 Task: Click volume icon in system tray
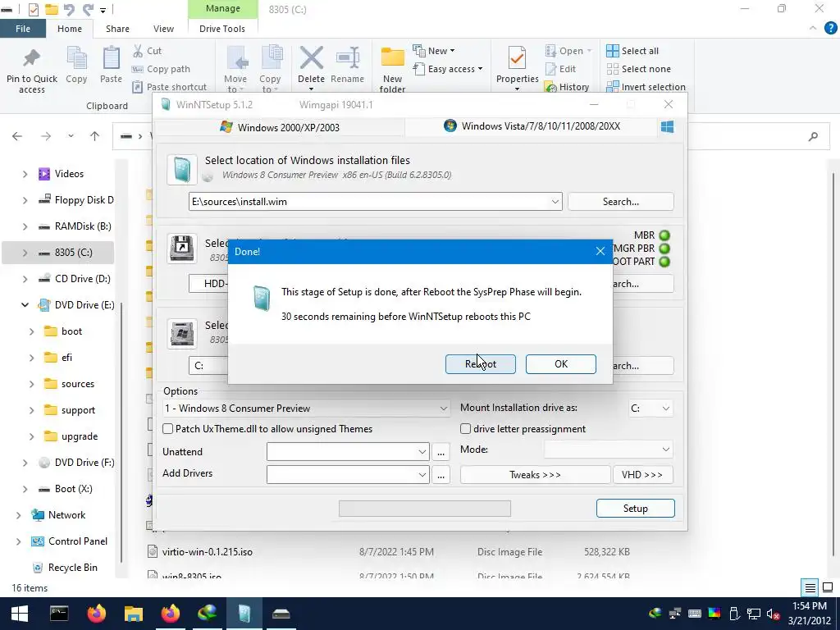pos(772,614)
